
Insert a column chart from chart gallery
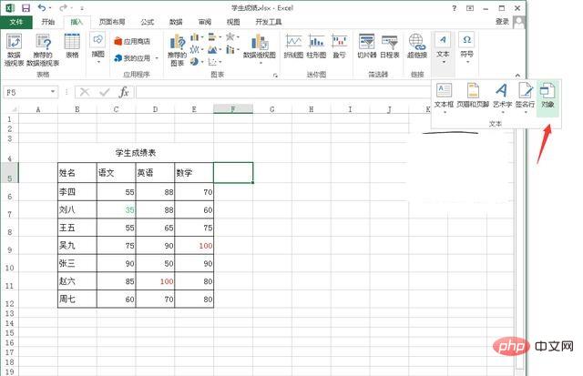pos(194,37)
